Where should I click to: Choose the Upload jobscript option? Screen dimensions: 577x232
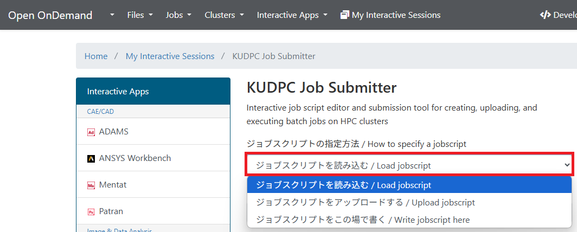click(x=409, y=202)
